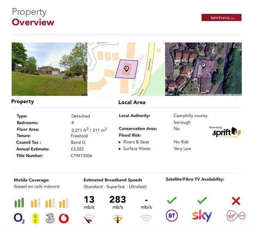Click the O2 network logo
259x227 pixels.
click(19, 218)
